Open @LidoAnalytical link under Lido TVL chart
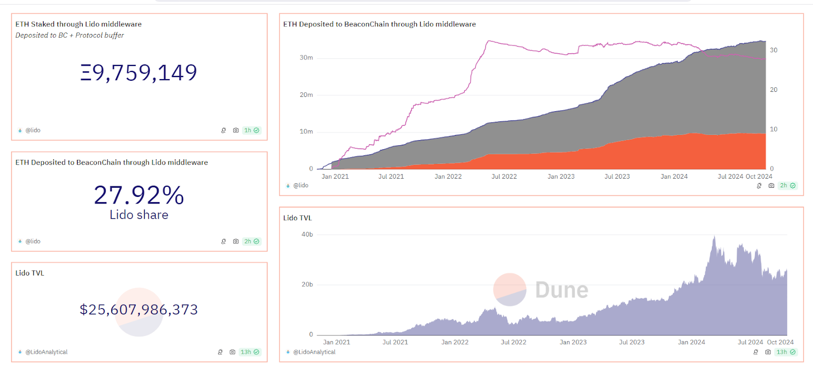The image size is (813, 371). [314, 352]
